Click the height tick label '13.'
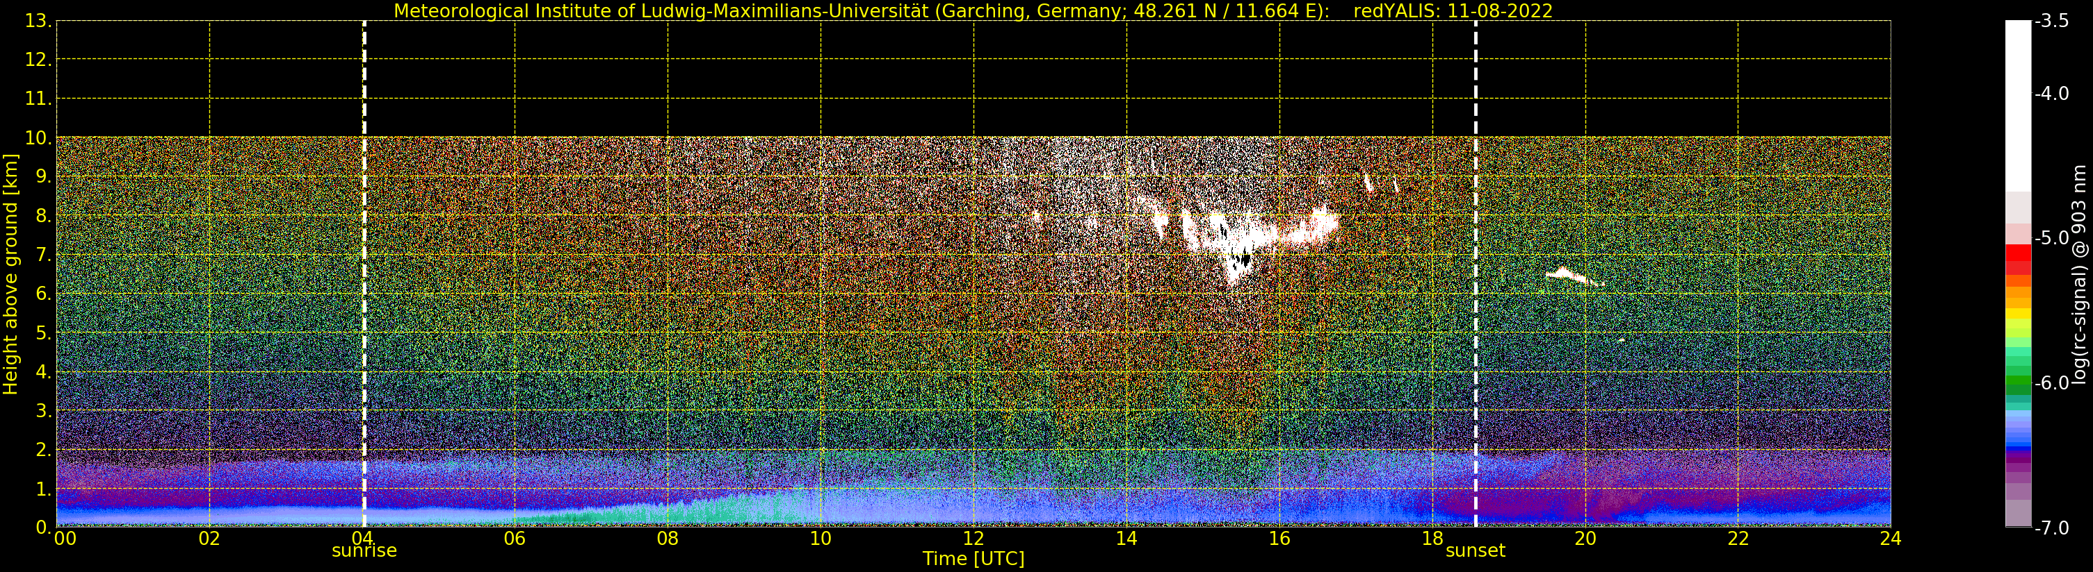The width and height of the screenshot is (2093, 572). (x=38, y=21)
